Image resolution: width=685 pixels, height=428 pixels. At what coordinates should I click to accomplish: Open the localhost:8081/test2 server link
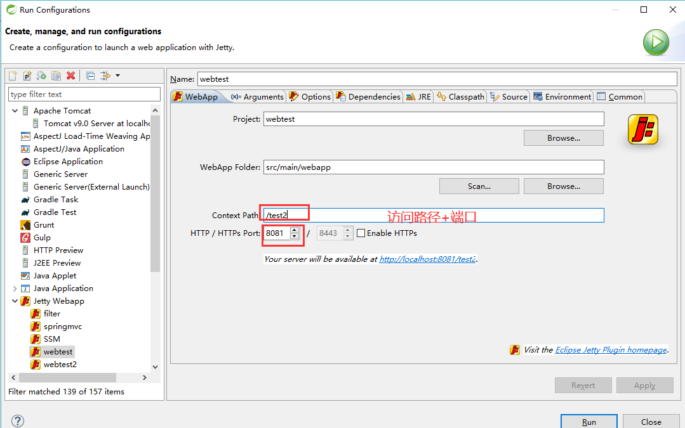[427, 259]
